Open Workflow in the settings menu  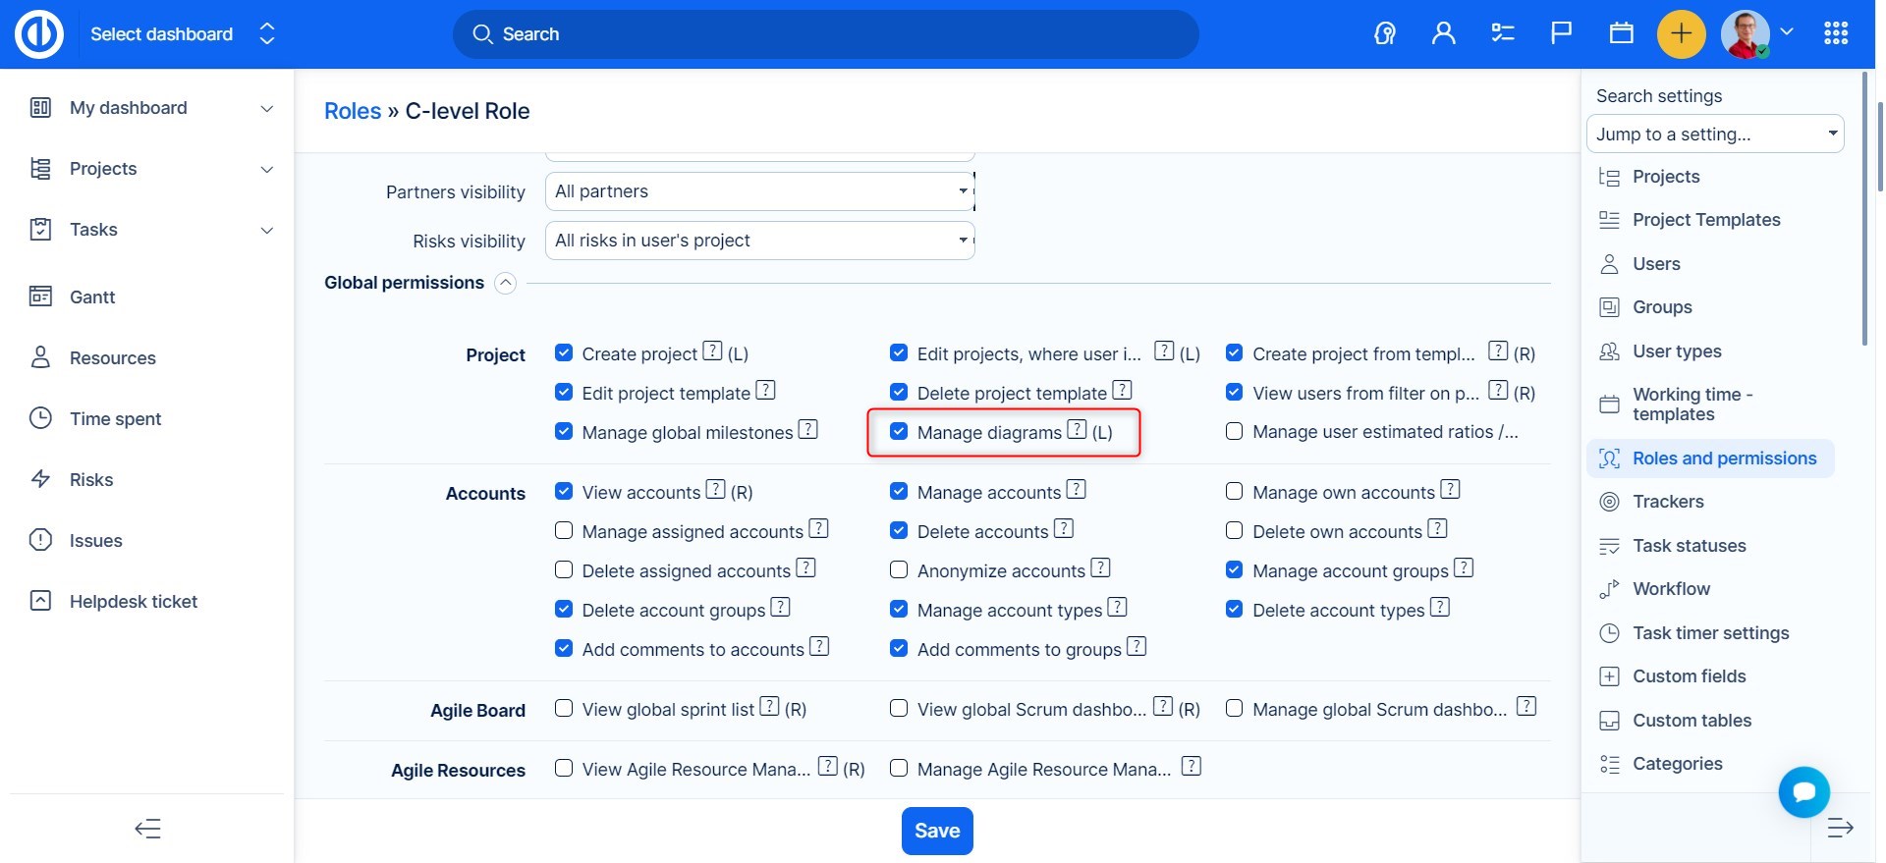click(1671, 589)
